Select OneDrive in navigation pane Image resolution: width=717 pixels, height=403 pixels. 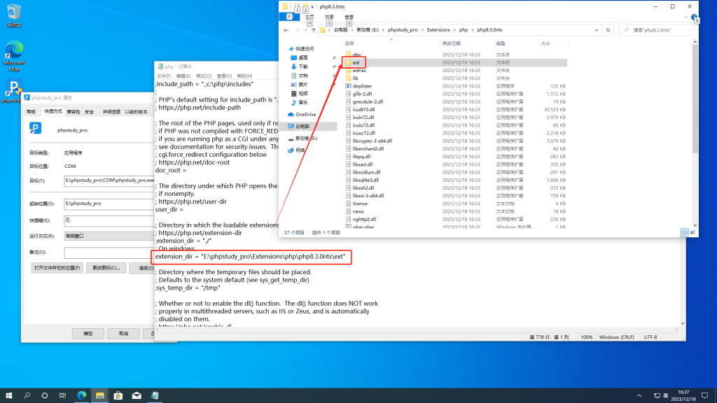pos(305,114)
